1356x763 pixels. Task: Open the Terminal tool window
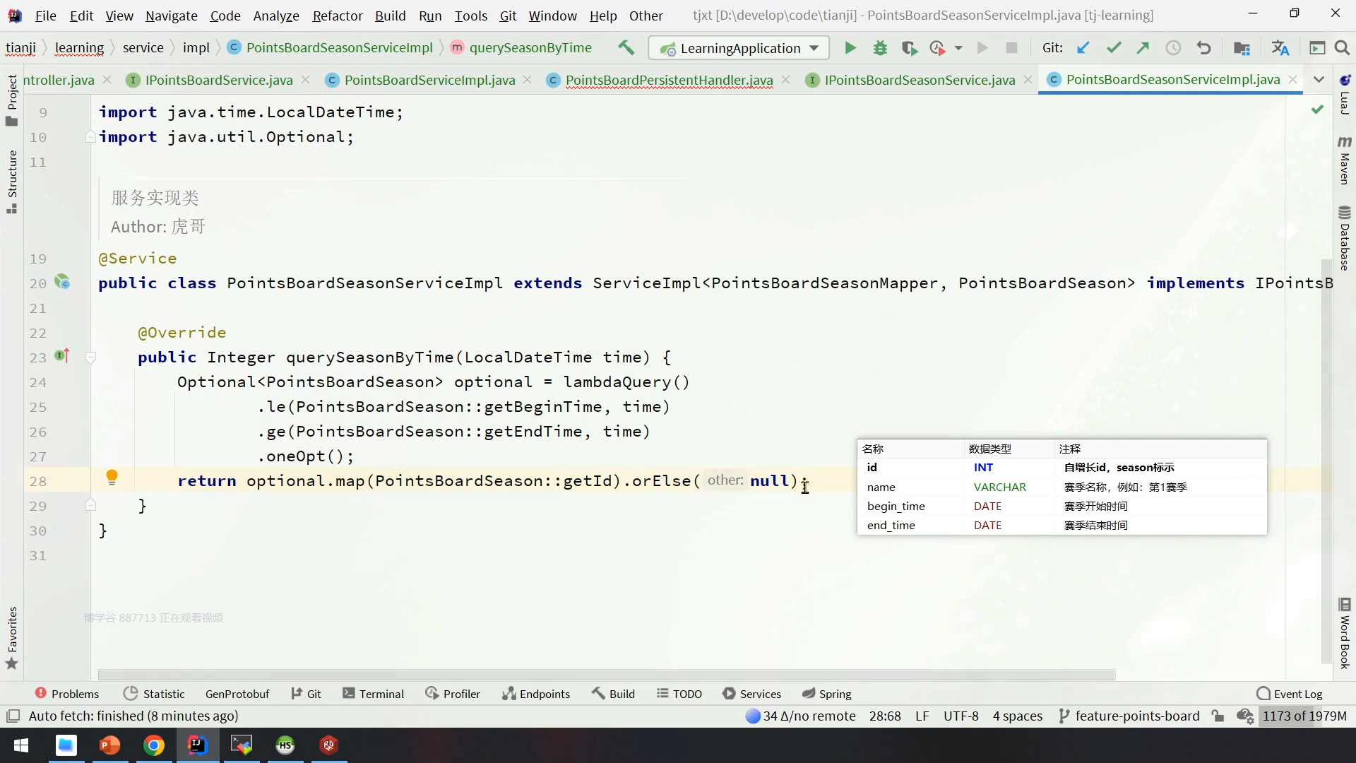point(373,694)
